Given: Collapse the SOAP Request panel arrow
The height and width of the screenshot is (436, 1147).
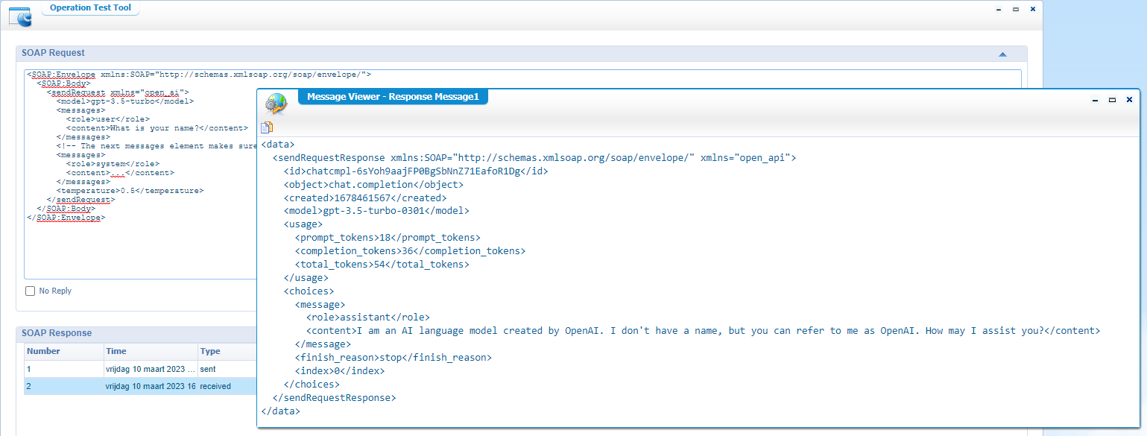Looking at the screenshot, I should tap(1002, 54).
